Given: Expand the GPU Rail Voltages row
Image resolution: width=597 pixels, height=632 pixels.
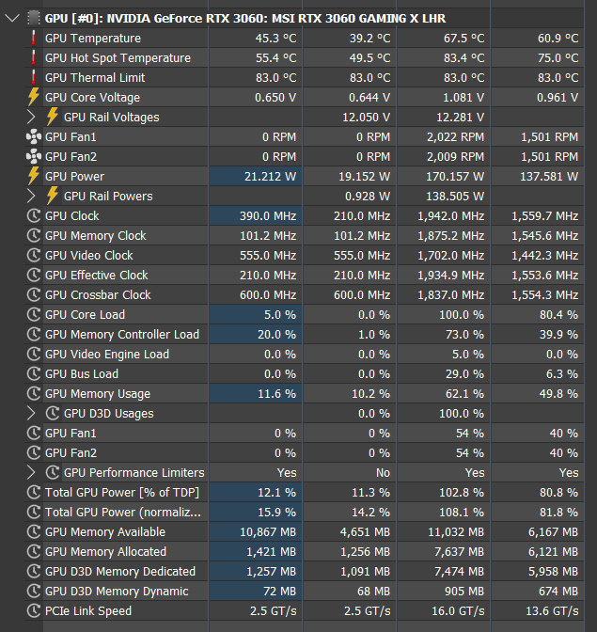Looking at the screenshot, I should pos(33,117).
